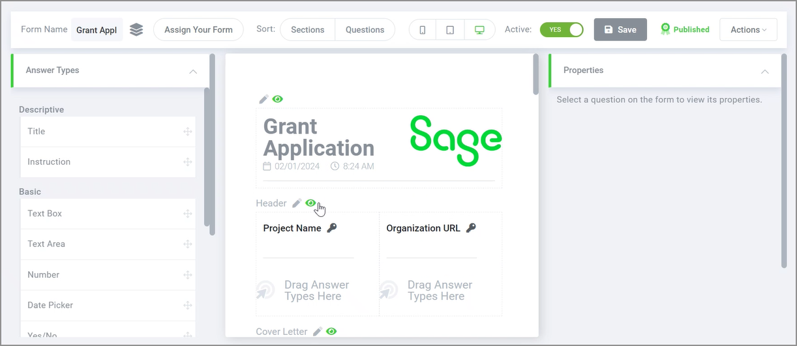Screen dimensions: 797x346
Task: Click the calendar icon by 02/01/2024
Action: pos(267,166)
